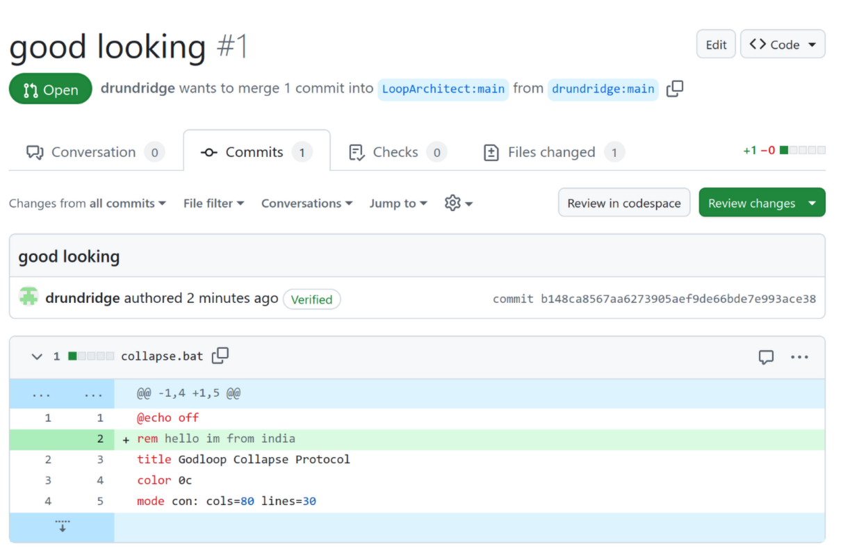The width and height of the screenshot is (841, 553).
Task: Open the Conversations dropdown
Action: coord(307,204)
